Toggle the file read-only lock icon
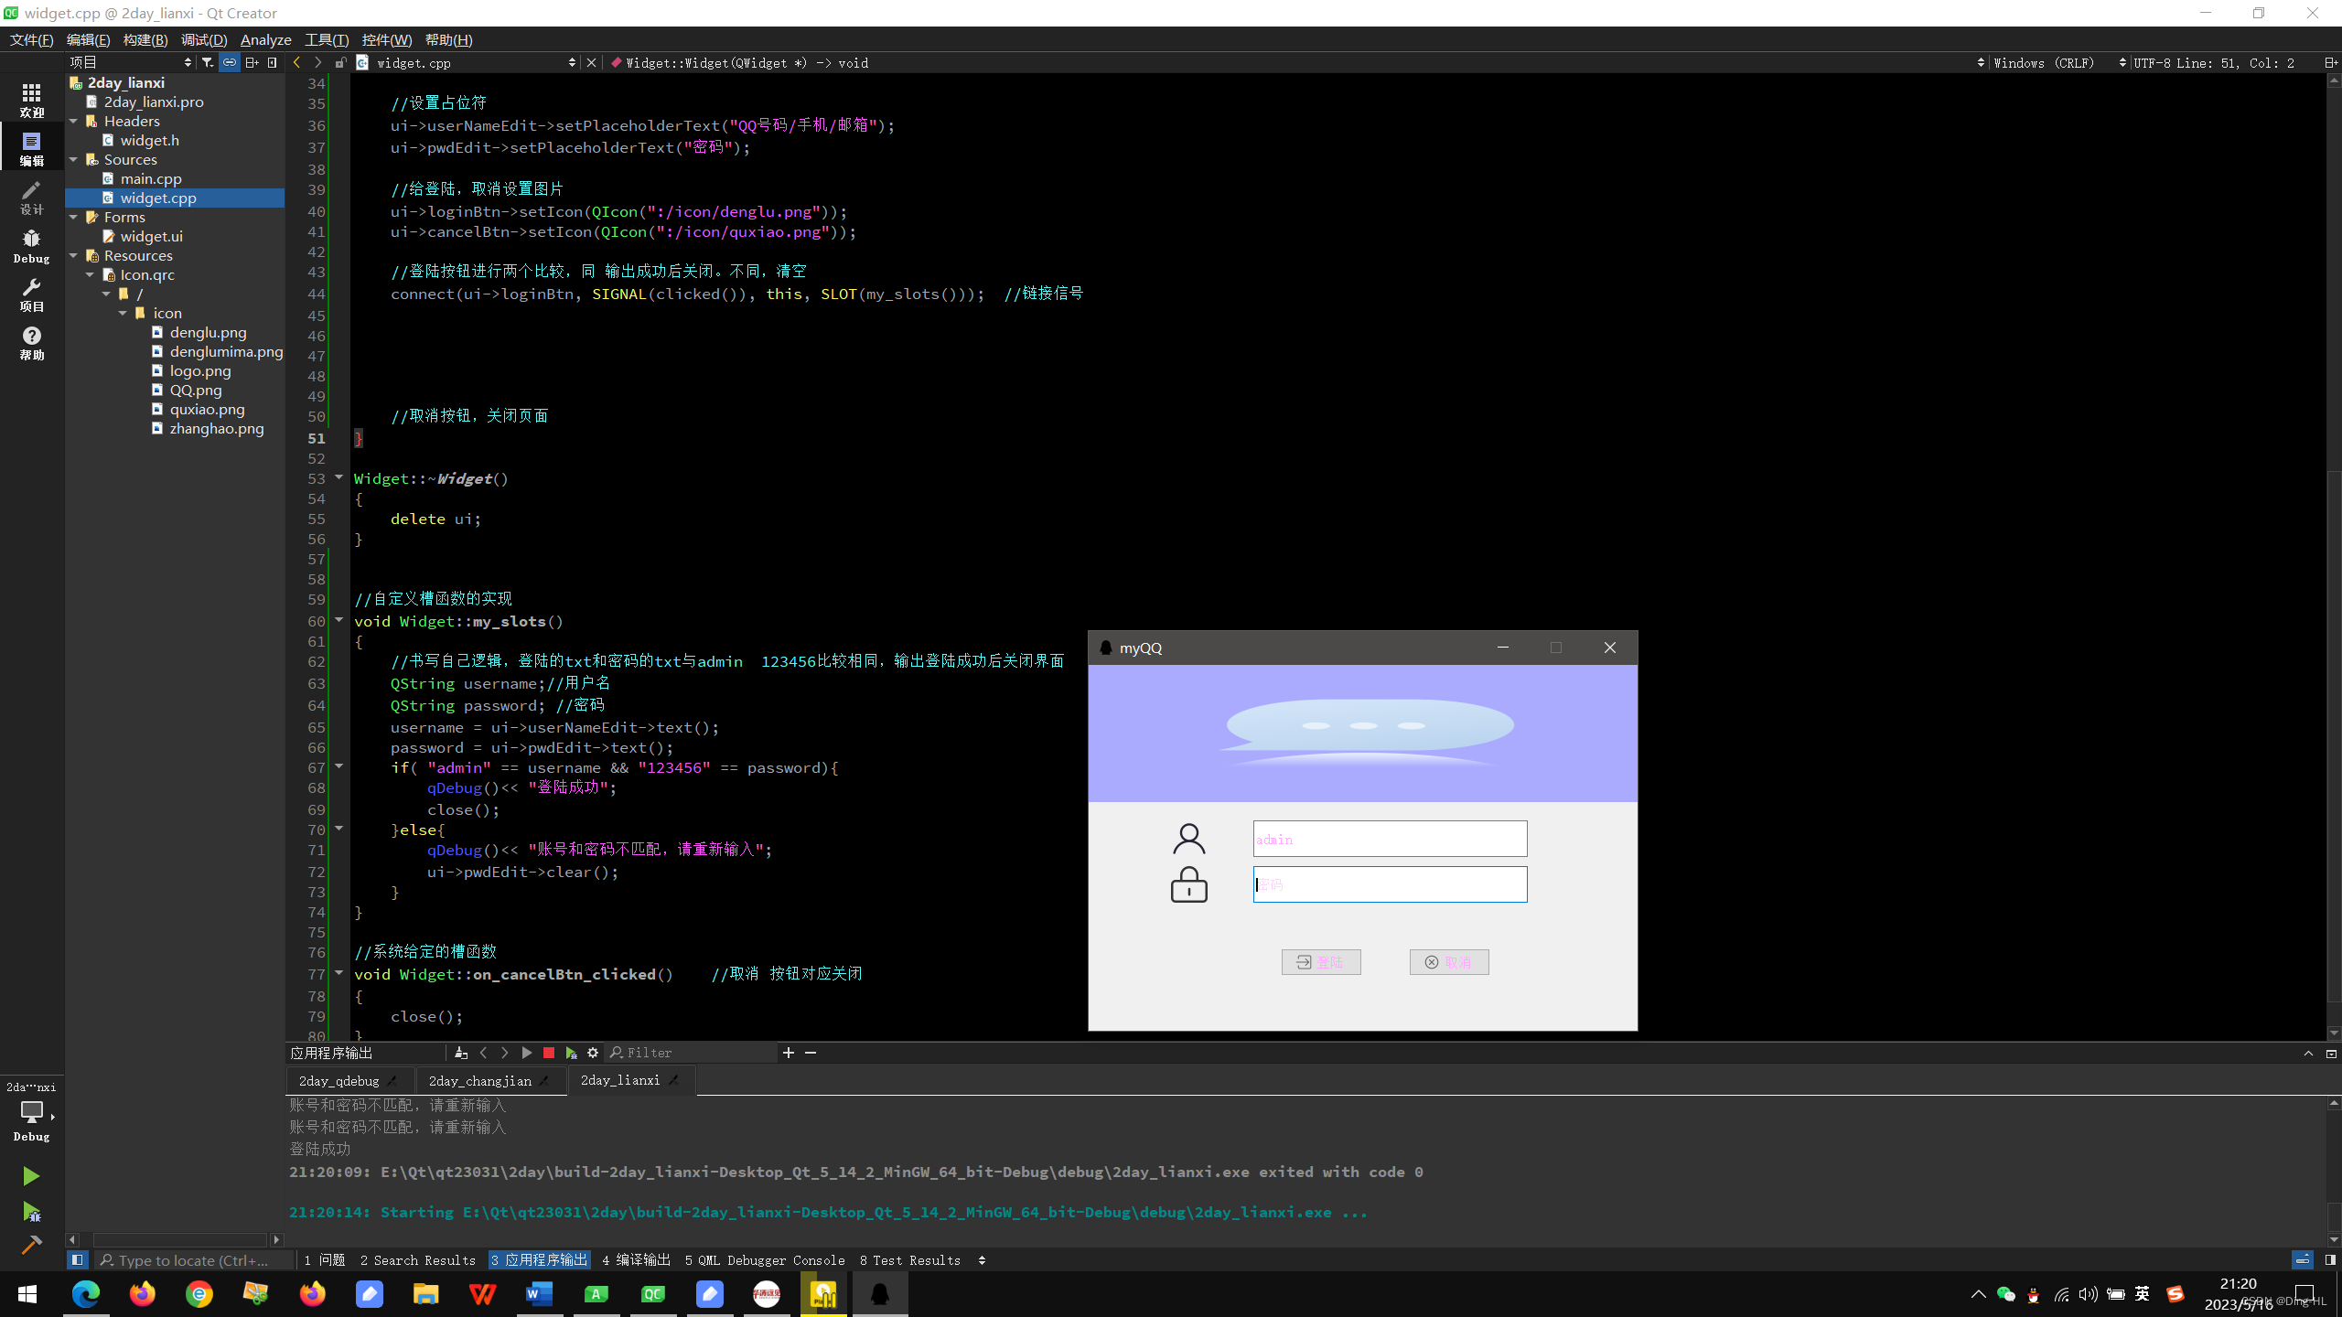The height and width of the screenshot is (1317, 2342). (340, 62)
